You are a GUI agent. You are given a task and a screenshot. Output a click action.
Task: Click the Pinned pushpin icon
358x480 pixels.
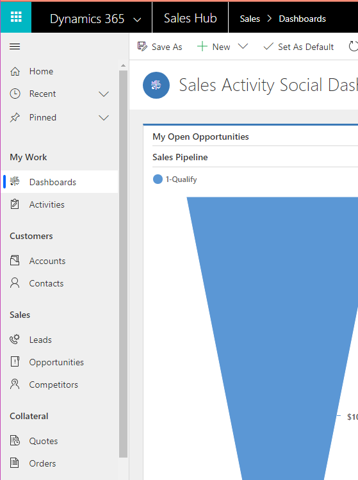[x=15, y=117]
